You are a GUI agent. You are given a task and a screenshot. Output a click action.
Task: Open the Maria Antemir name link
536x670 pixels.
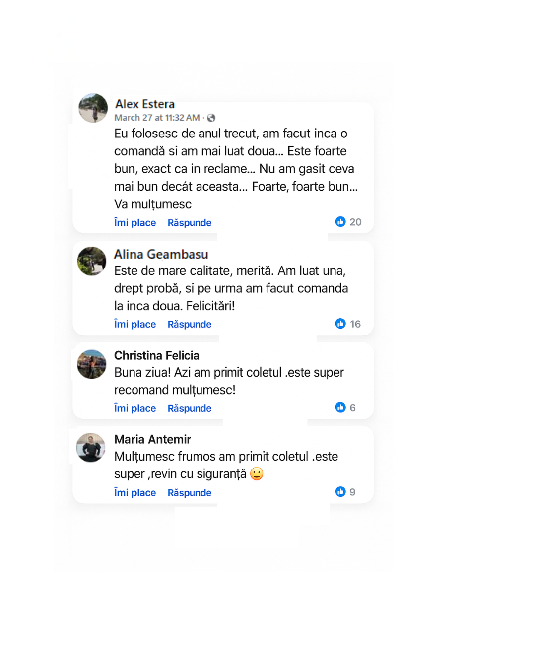pyautogui.click(x=152, y=439)
